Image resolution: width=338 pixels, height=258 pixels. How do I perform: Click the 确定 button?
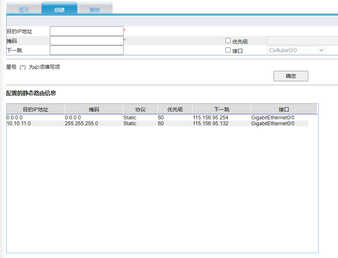(x=291, y=76)
